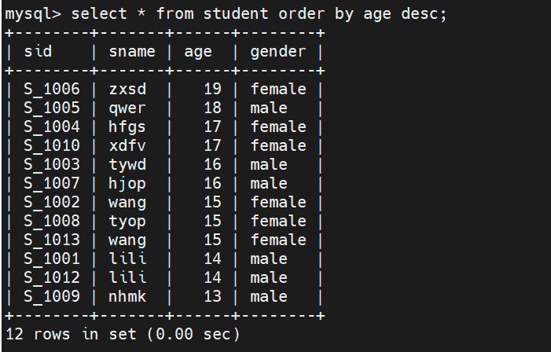
Task: Click the name hfgs
Action: (x=127, y=126)
